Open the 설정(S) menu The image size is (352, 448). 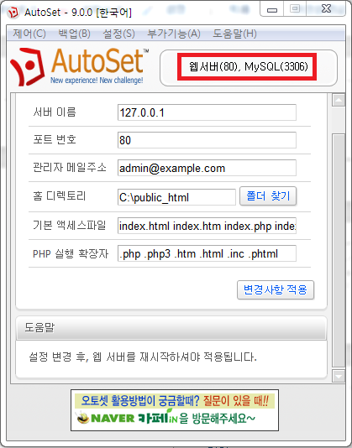click(x=118, y=34)
